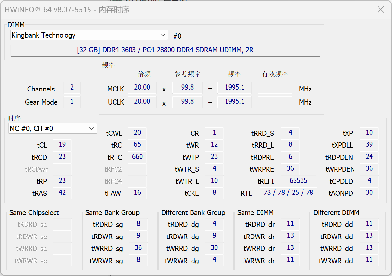Select the MCLK multiplier value 20.00
The height and width of the screenshot is (276, 392).
(142, 88)
